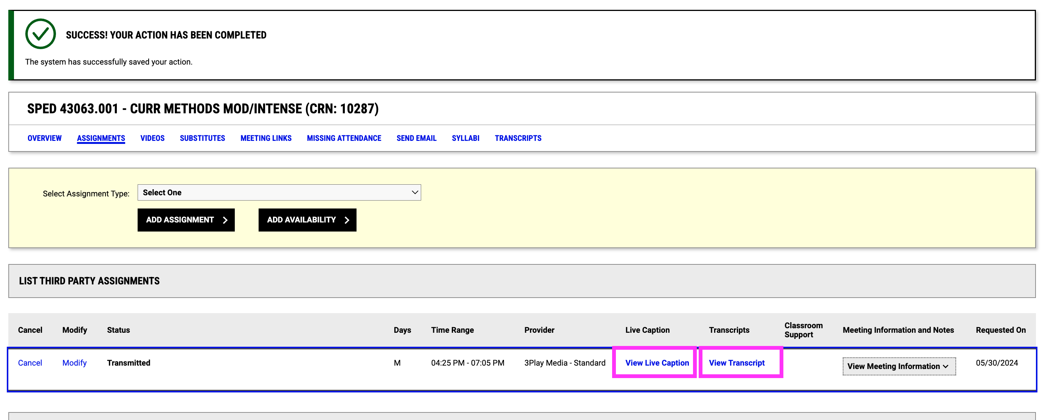
Task: Select the Meeting Links tab
Action: (266, 138)
